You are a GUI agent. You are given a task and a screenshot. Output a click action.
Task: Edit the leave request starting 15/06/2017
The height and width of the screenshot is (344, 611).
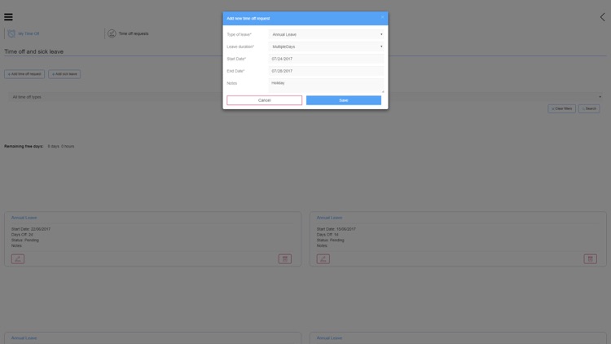[x=323, y=259]
